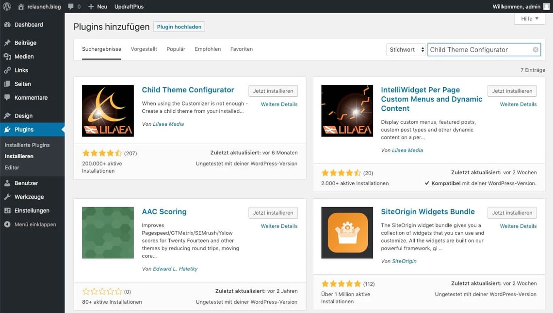Open the Stichwort search type dropdown
Screen dimensions: 553x313
(406, 50)
